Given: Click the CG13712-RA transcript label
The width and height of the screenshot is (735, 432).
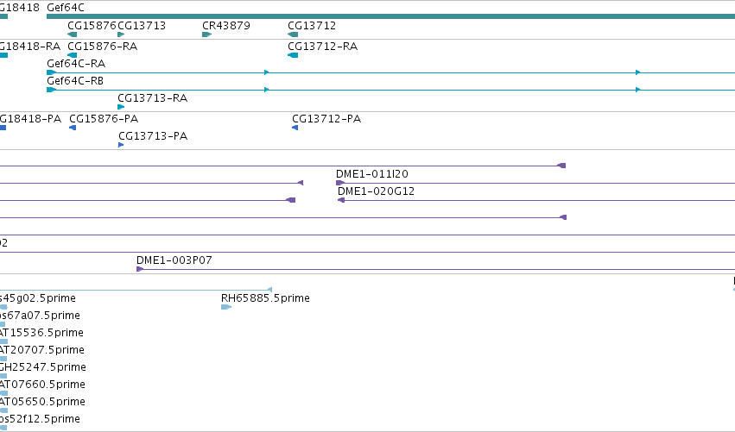Looking at the screenshot, I should click(322, 47).
